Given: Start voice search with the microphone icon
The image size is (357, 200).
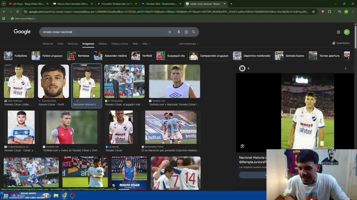Looking at the screenshot, I should tap(179, 32).
